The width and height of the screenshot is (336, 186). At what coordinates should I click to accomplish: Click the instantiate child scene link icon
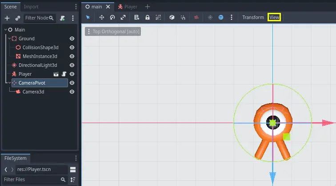pos(18,18)
